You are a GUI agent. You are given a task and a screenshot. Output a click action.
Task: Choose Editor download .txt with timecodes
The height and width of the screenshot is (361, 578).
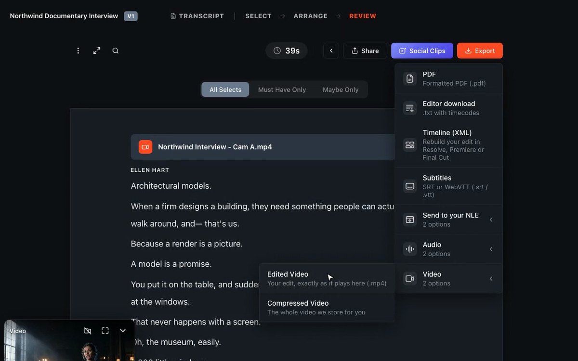click(x=448, y=108)
